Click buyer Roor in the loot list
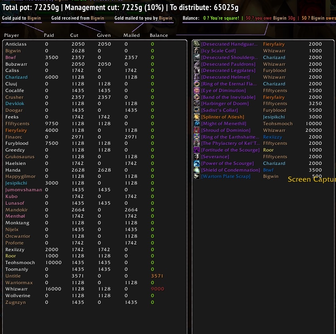The image size is (336, 334). tap(268, 150)
